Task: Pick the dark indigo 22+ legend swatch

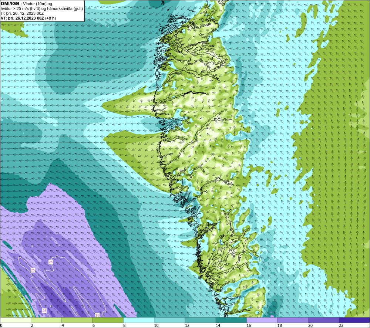Action: (354, 320)
